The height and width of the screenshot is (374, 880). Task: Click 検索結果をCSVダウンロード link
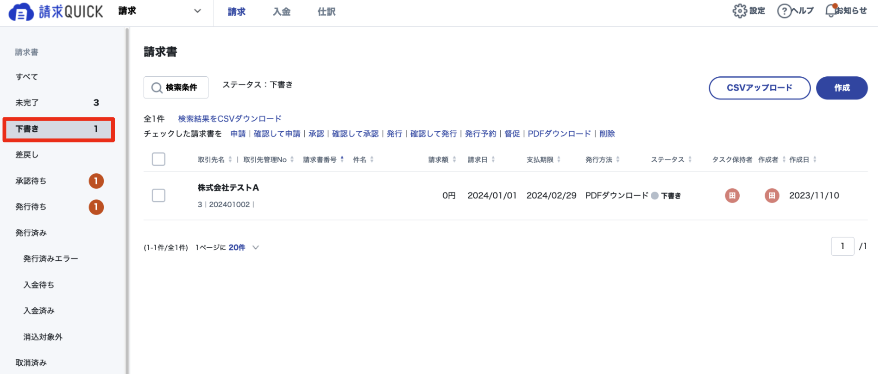(230, 119)
